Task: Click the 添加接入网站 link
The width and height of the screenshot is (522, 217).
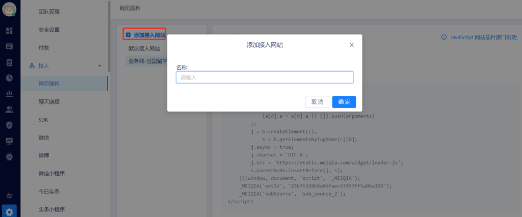Action: (x=149, y=35)
